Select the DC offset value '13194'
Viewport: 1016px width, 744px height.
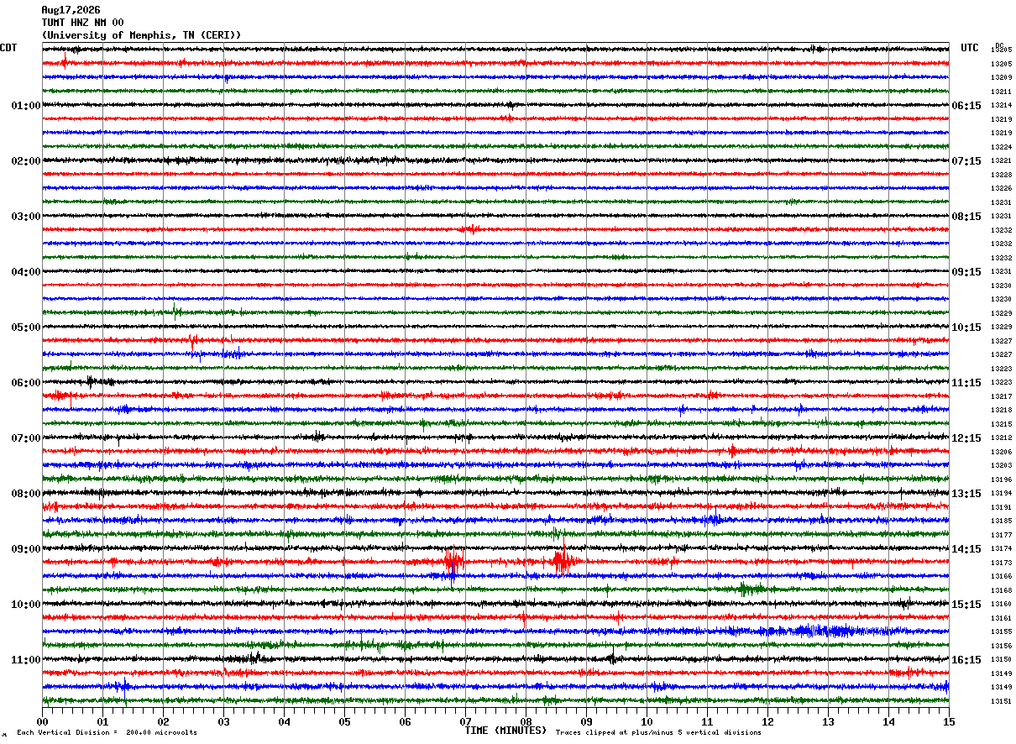(x=1001, y=494)
